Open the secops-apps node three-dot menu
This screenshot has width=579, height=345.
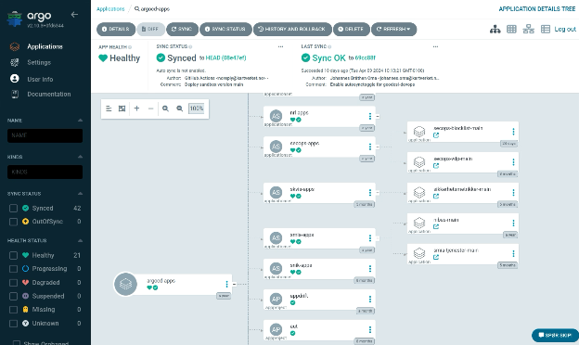pos(370,147)
